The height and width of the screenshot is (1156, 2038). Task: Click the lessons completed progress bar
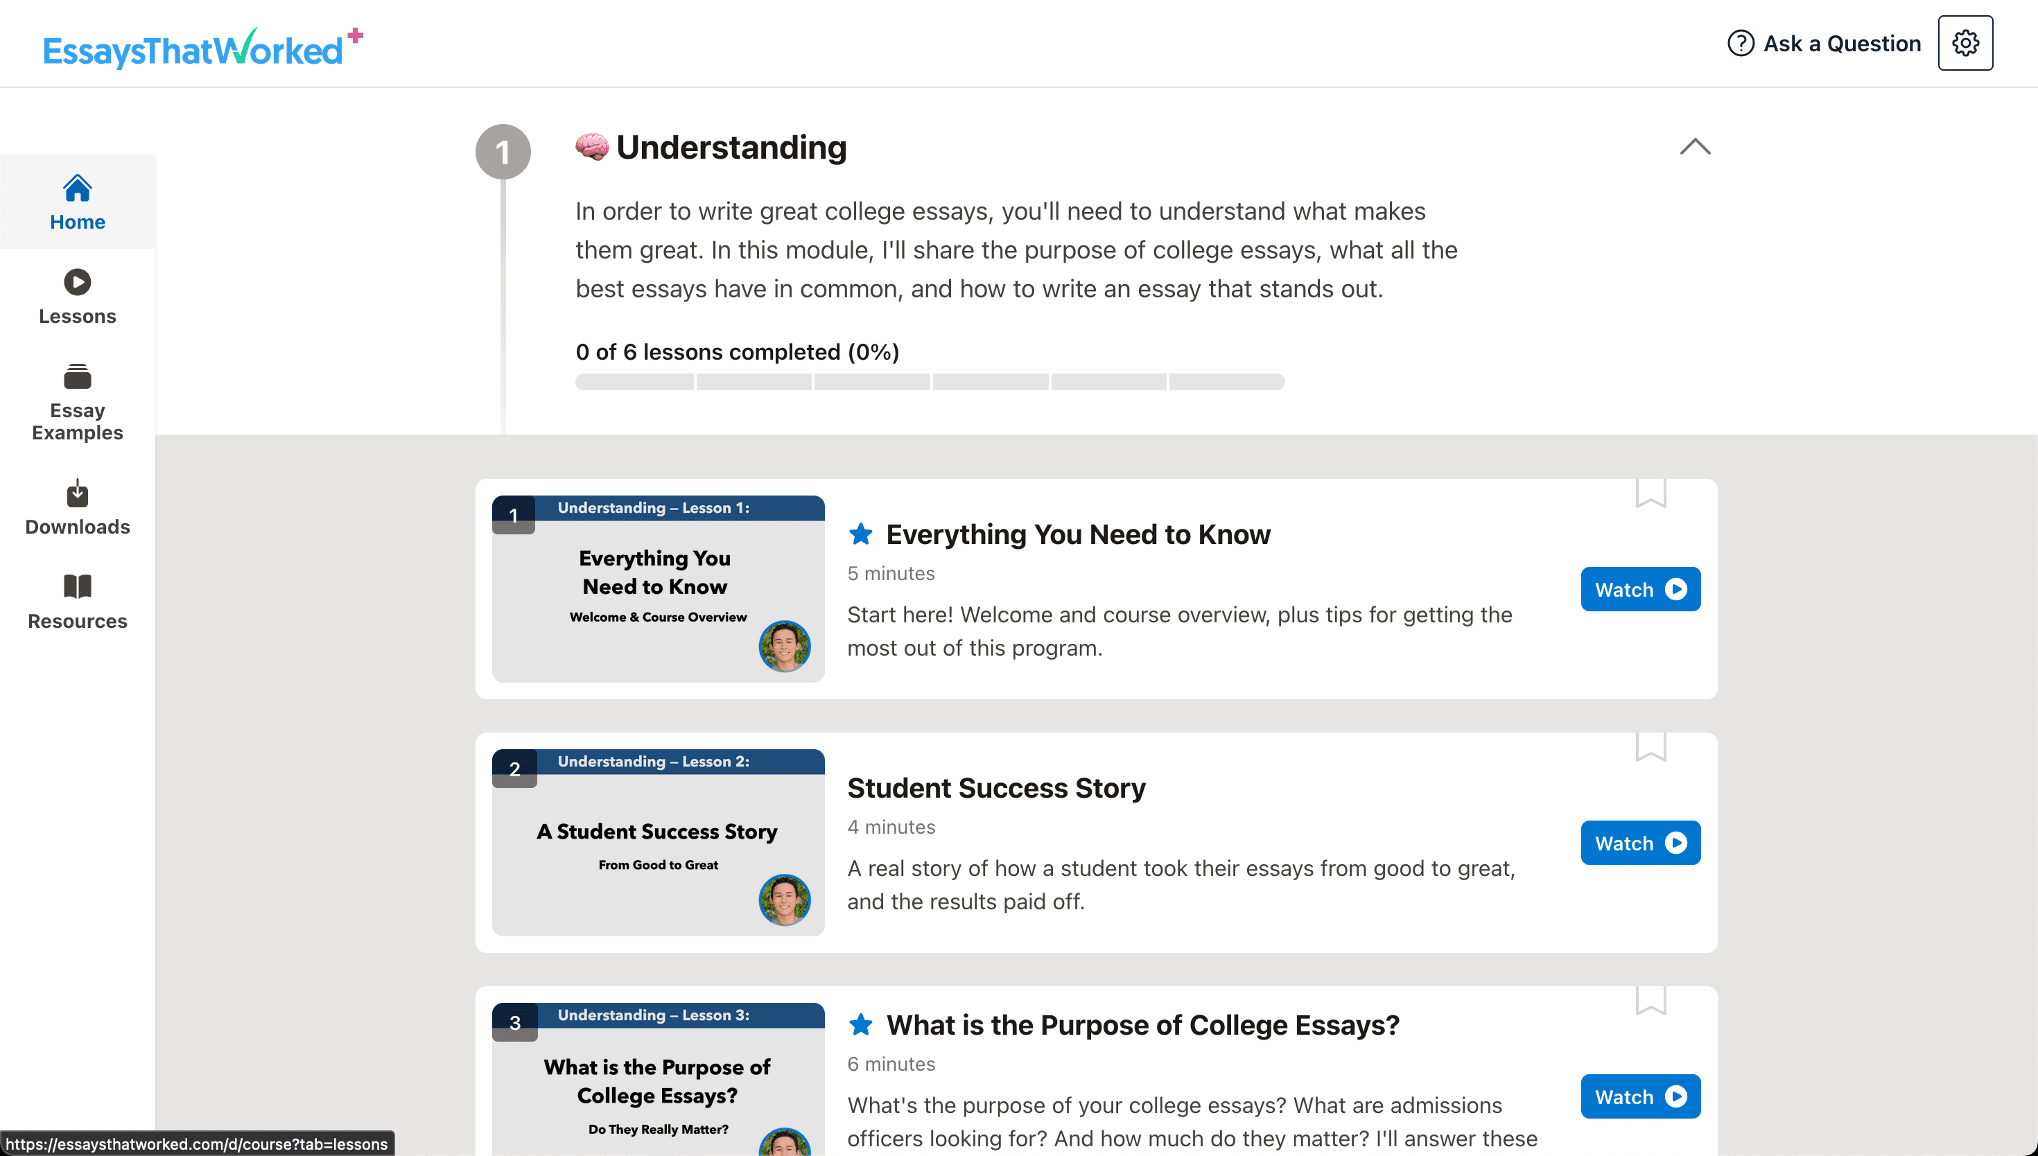930,382
